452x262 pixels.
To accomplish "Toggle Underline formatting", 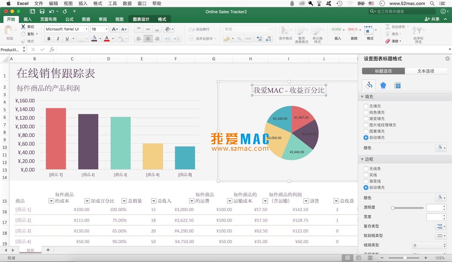I will (67, 39).
